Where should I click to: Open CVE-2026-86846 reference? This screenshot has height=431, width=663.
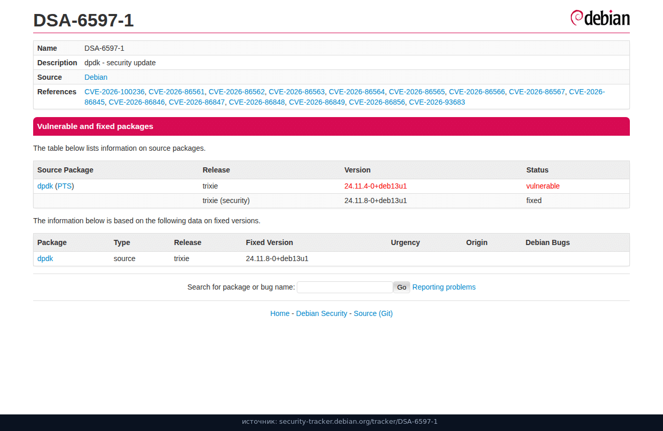pos(137,102)
